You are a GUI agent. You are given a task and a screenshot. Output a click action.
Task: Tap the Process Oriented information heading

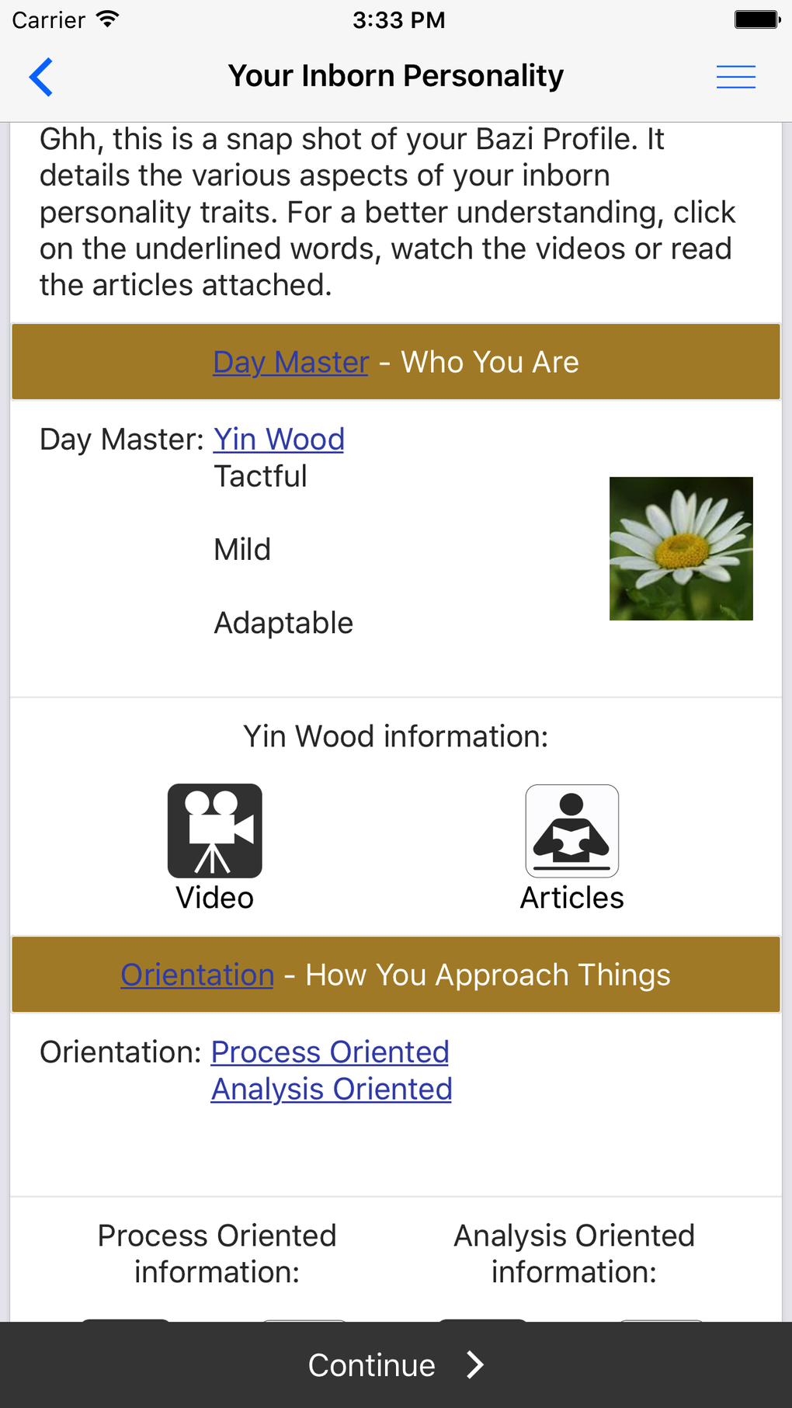coord(217,1253)
